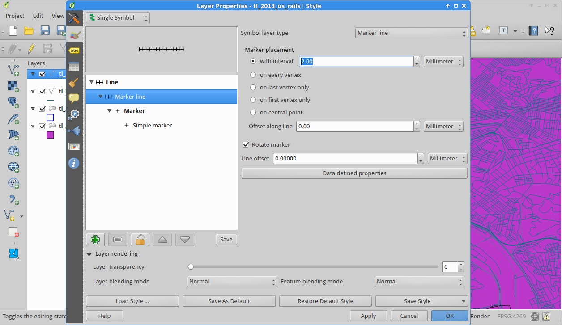Click the green plus add symbol layer button
562x325 pixels.
[x=95, y=240]
